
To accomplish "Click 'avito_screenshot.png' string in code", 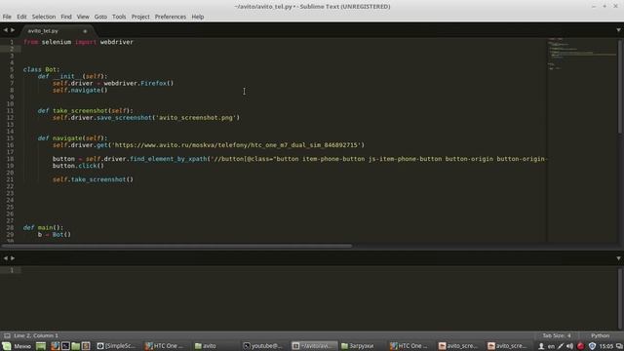I will coord(195,117).
